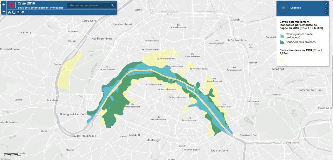Image resolution: width=333 pixels, height=160 pixels.
Task: Click the '16e Arrondissement' label
Action: click(x=108, y=68)
